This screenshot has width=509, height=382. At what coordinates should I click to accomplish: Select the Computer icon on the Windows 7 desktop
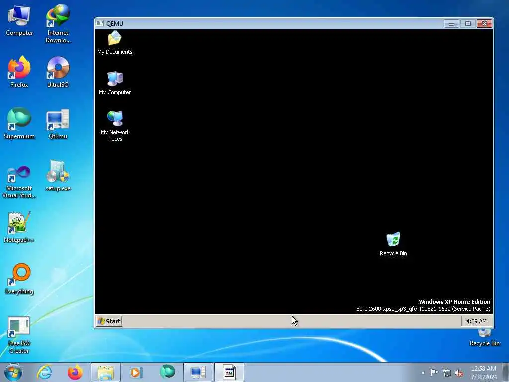pos(19,21)
